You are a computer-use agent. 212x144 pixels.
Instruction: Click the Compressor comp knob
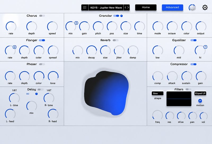tap(158, 76)
